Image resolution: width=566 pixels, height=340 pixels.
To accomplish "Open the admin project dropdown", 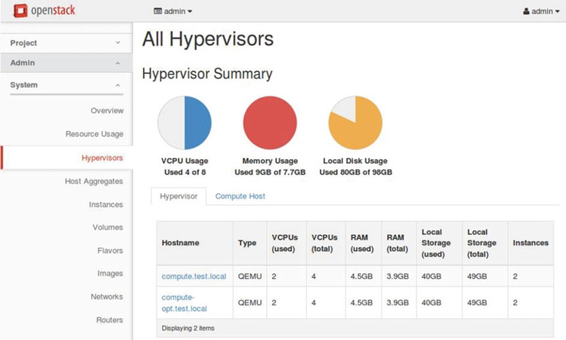I will point(173,11).
